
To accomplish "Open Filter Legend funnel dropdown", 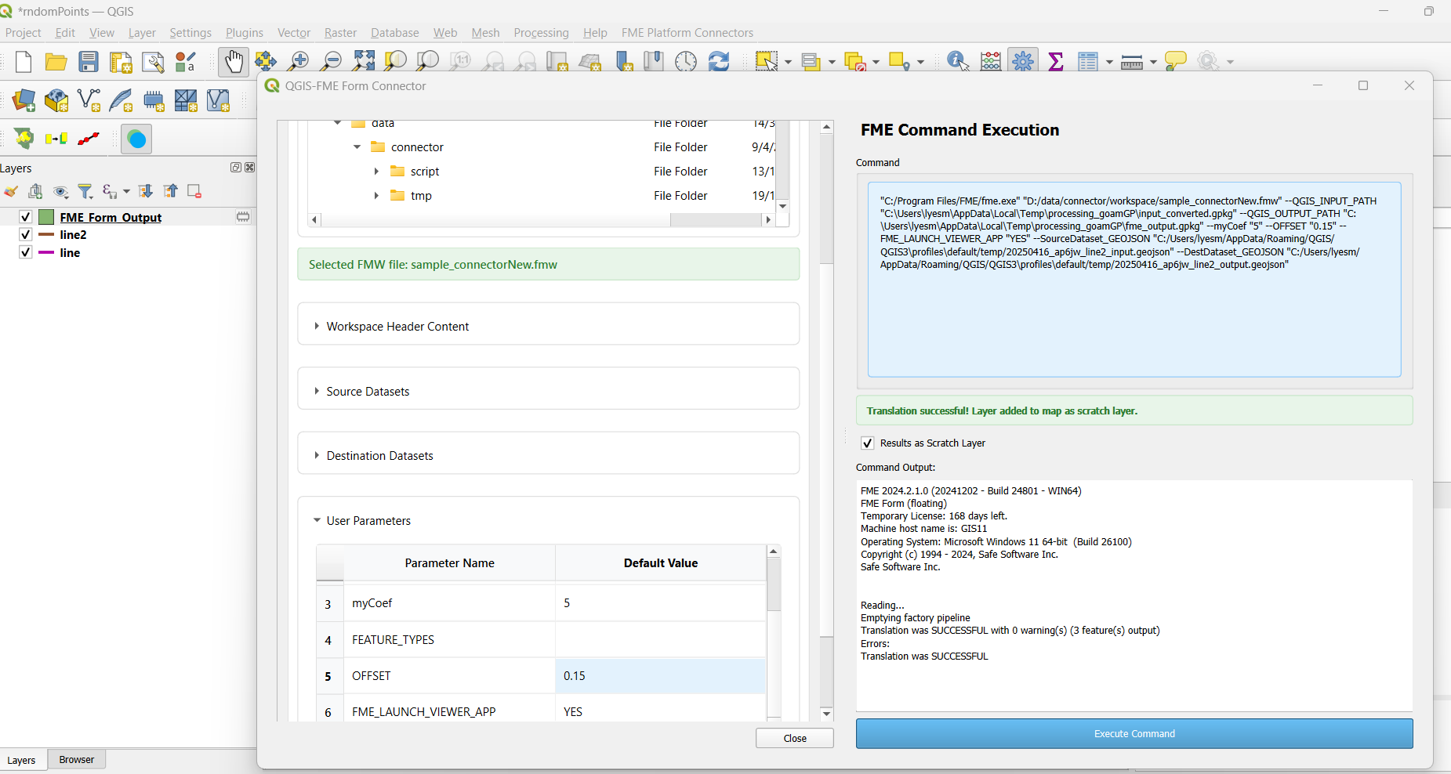I will point(85,191).
